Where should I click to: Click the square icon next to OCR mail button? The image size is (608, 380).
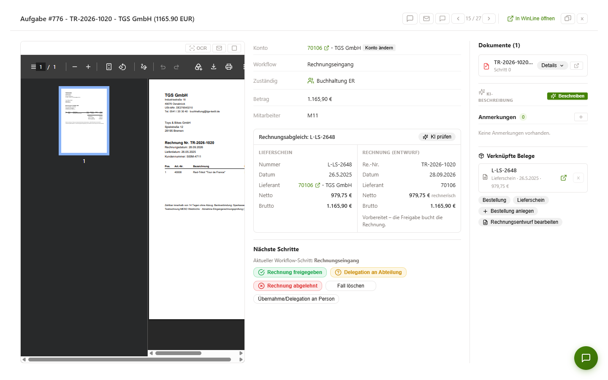coord(234,48)
